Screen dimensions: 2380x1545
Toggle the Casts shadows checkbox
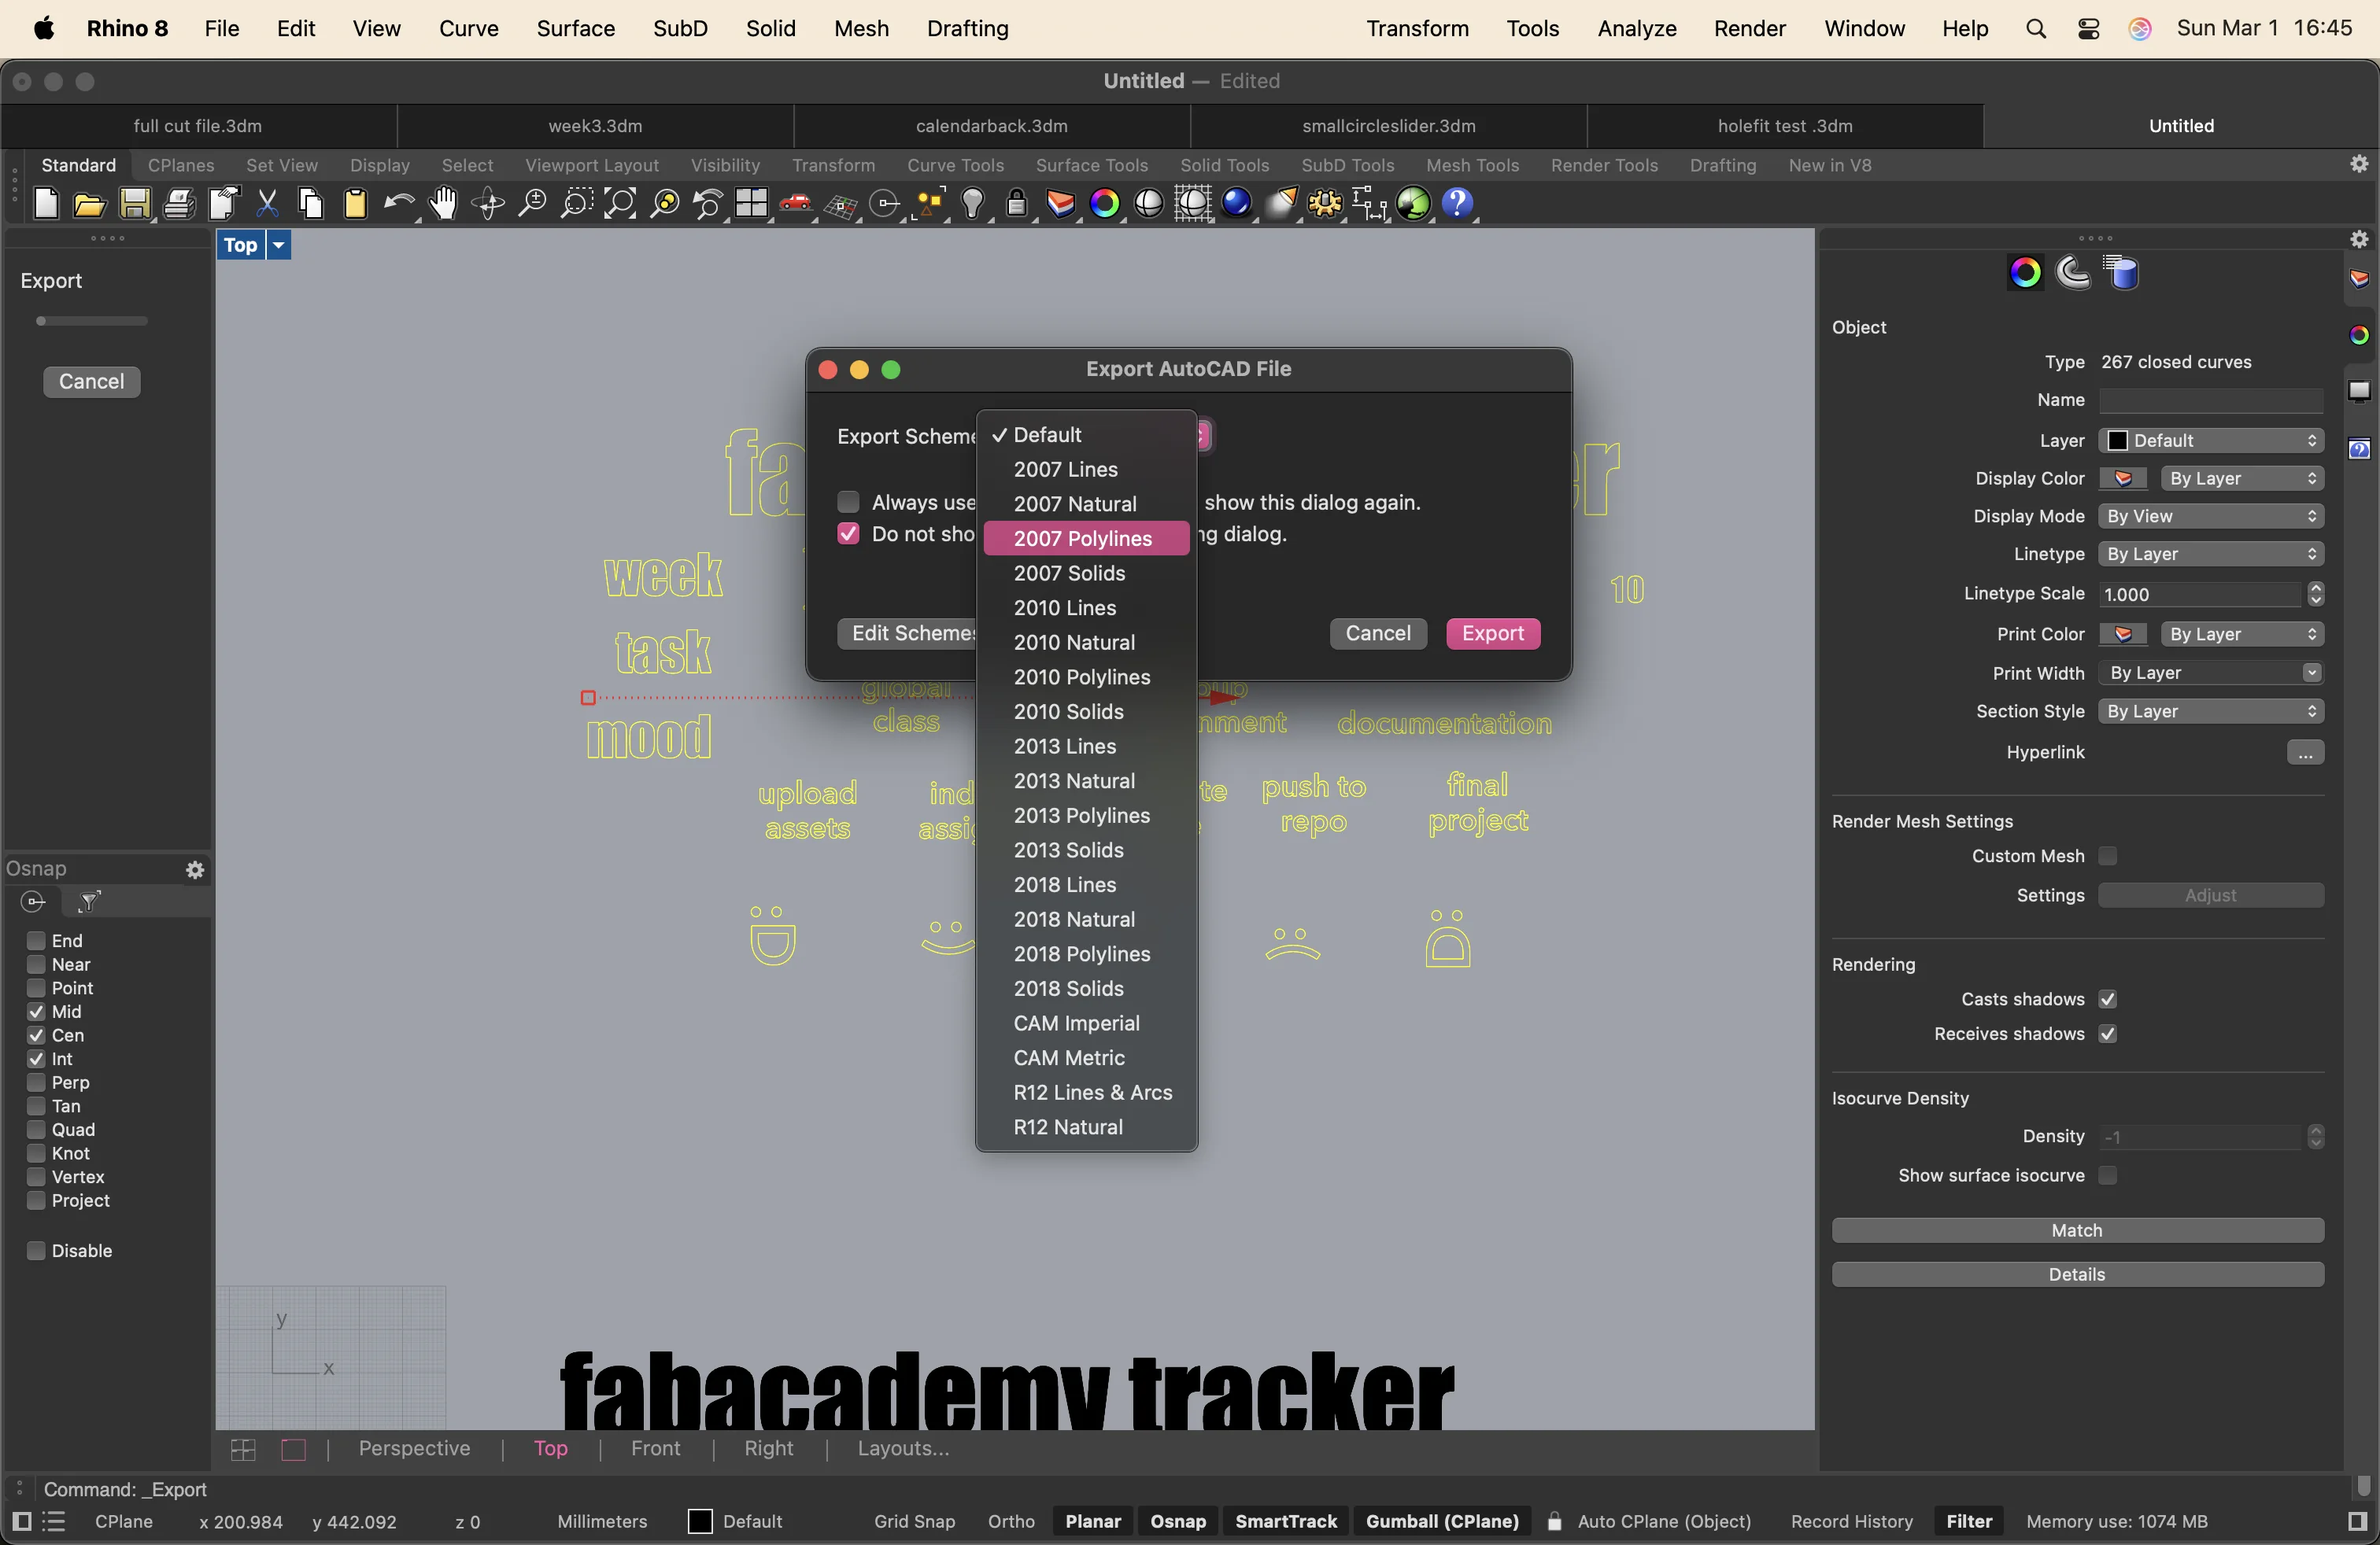click(x=2108, y=999)
